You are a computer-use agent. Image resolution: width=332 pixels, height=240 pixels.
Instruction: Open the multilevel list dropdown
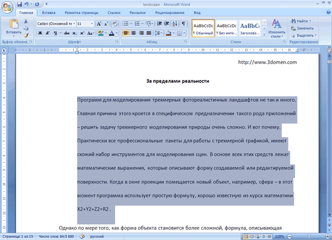click(x=153, y=24)
